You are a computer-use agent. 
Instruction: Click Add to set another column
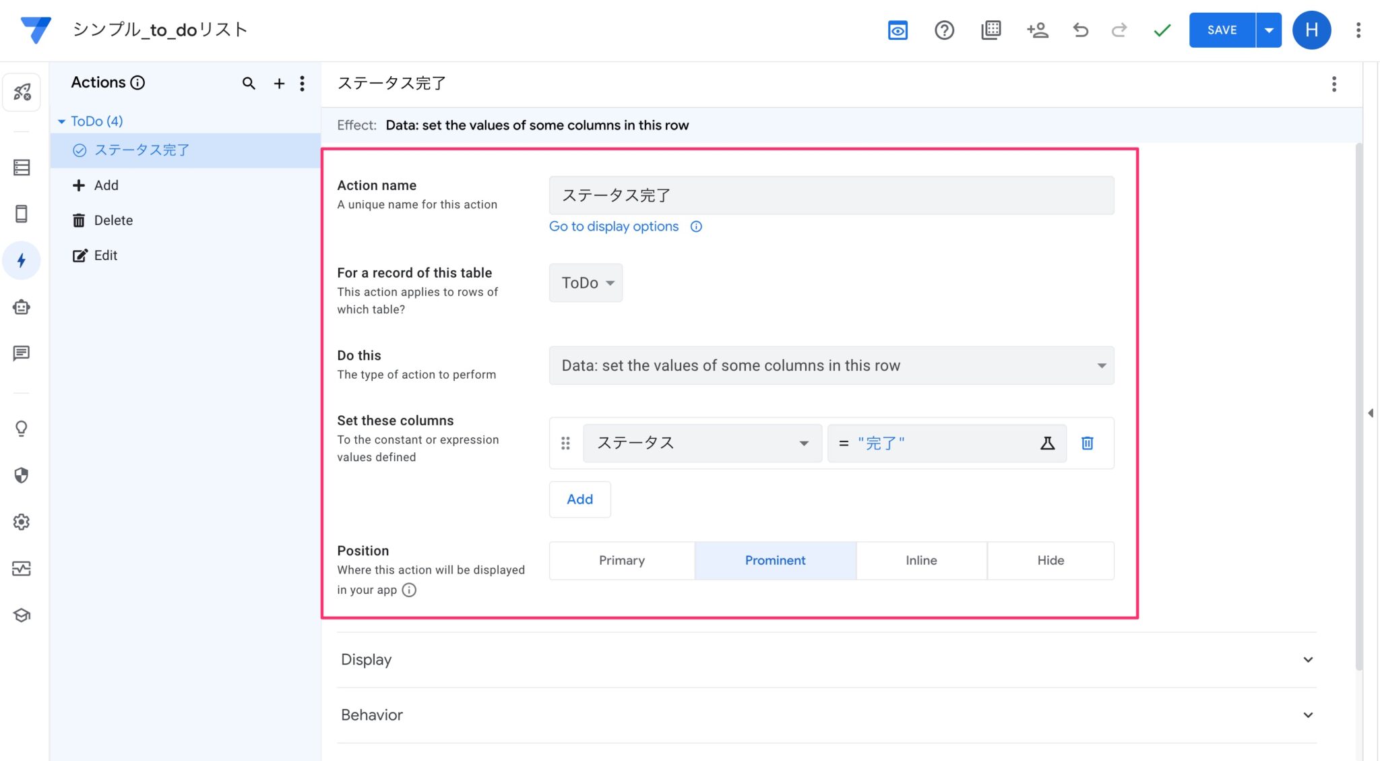coord(579,499)
